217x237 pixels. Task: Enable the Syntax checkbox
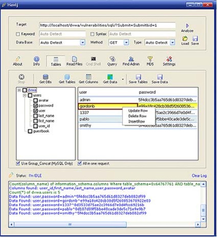pyautogui.click(x=92, y=34)
